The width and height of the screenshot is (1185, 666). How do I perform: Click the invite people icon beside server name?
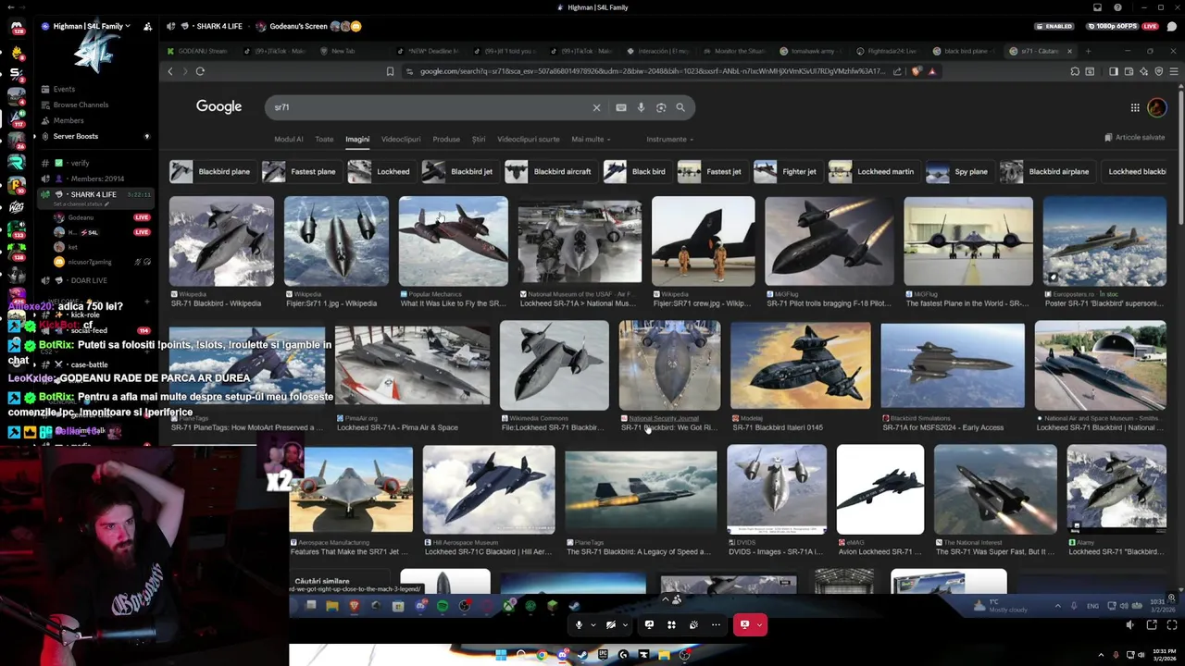click(147, 26)
